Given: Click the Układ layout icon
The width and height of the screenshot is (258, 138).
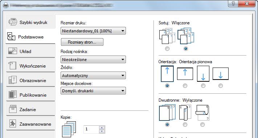Looking at the screenshot, I should tap(13, 51).
